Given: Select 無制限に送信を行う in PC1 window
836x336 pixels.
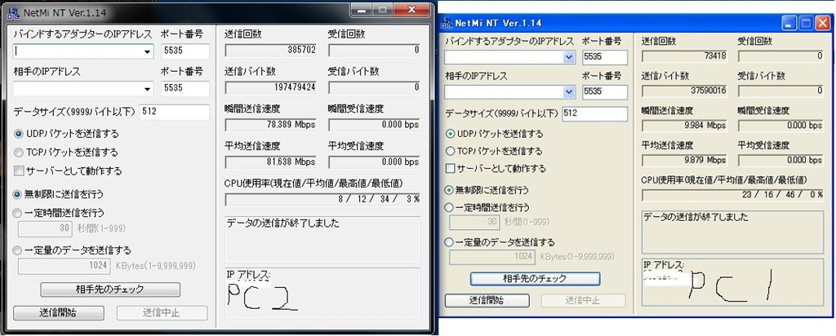Looking at the screenshot, I should point(487,189).
